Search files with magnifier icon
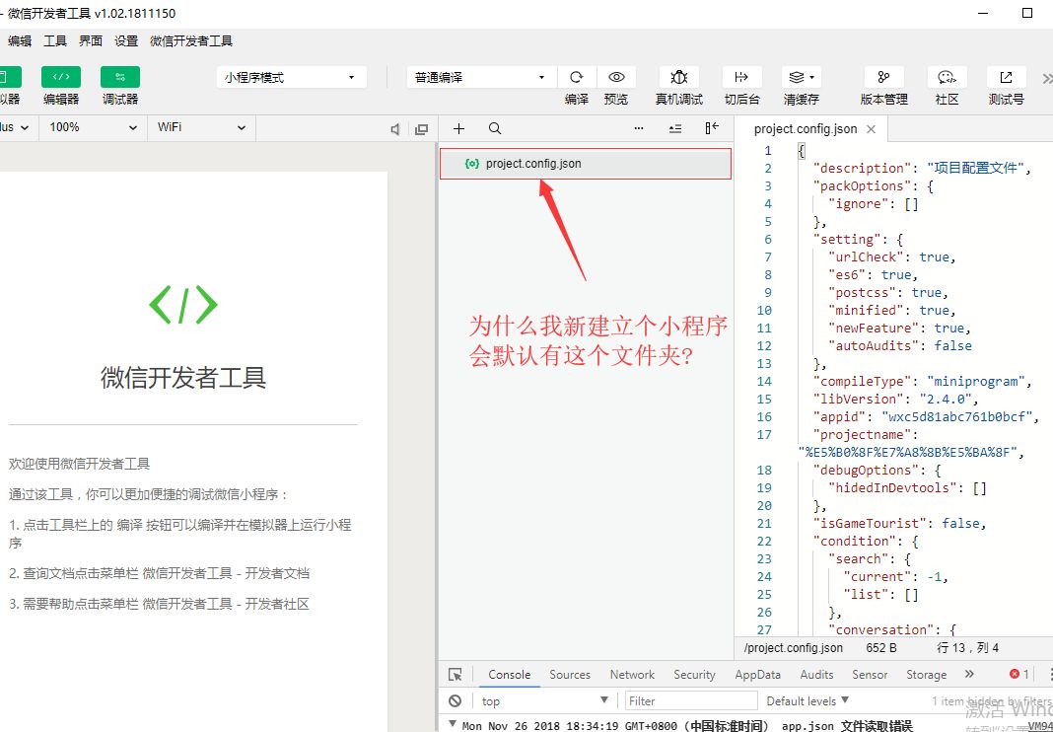1053x732 pixels. click(x=494, y=128)
